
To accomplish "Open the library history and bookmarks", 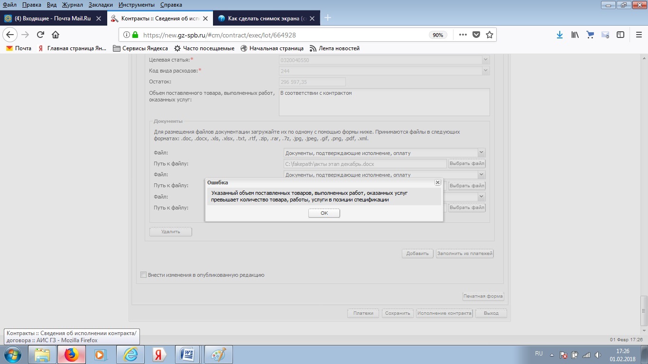I will pos(575,35).
